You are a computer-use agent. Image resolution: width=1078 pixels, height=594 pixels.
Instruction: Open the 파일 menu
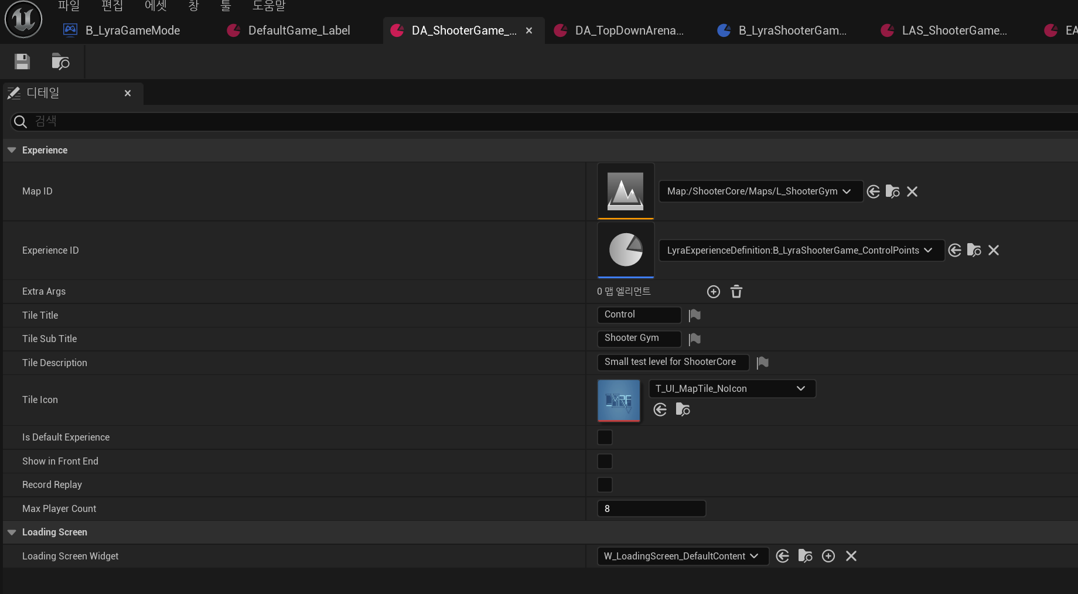pyautogui.click(x=69, y=6)
